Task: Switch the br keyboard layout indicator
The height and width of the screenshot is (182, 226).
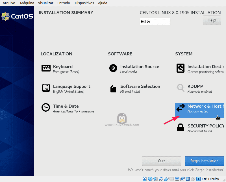Action: click(155, 21)
